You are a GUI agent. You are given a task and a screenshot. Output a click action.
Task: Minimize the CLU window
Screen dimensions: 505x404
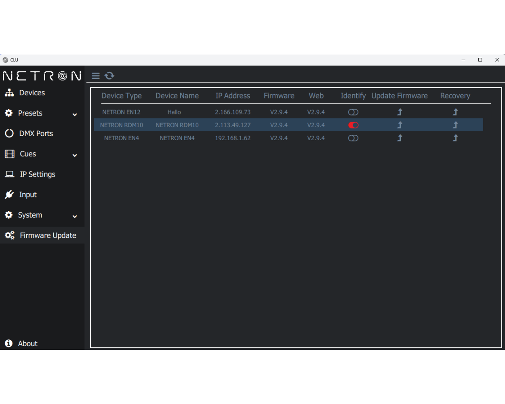463,60
